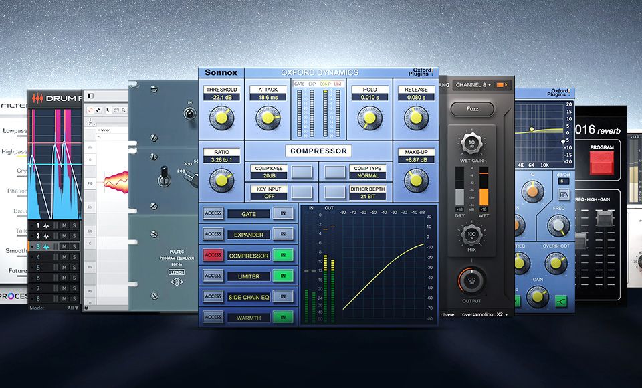The image size is (642, 388).
Task: Click the waveform logo icon in the Drum plugin header
Action: pyautogui.click(x=37, y=98)
